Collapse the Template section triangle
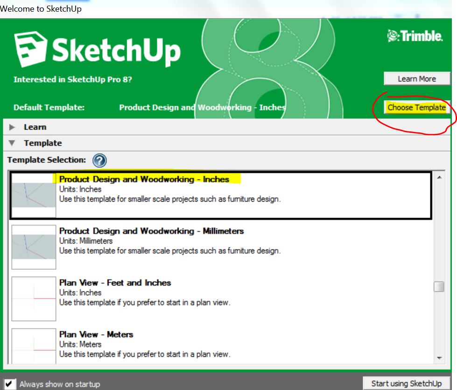This screenshot has height=390, width=457. (12, 143)
